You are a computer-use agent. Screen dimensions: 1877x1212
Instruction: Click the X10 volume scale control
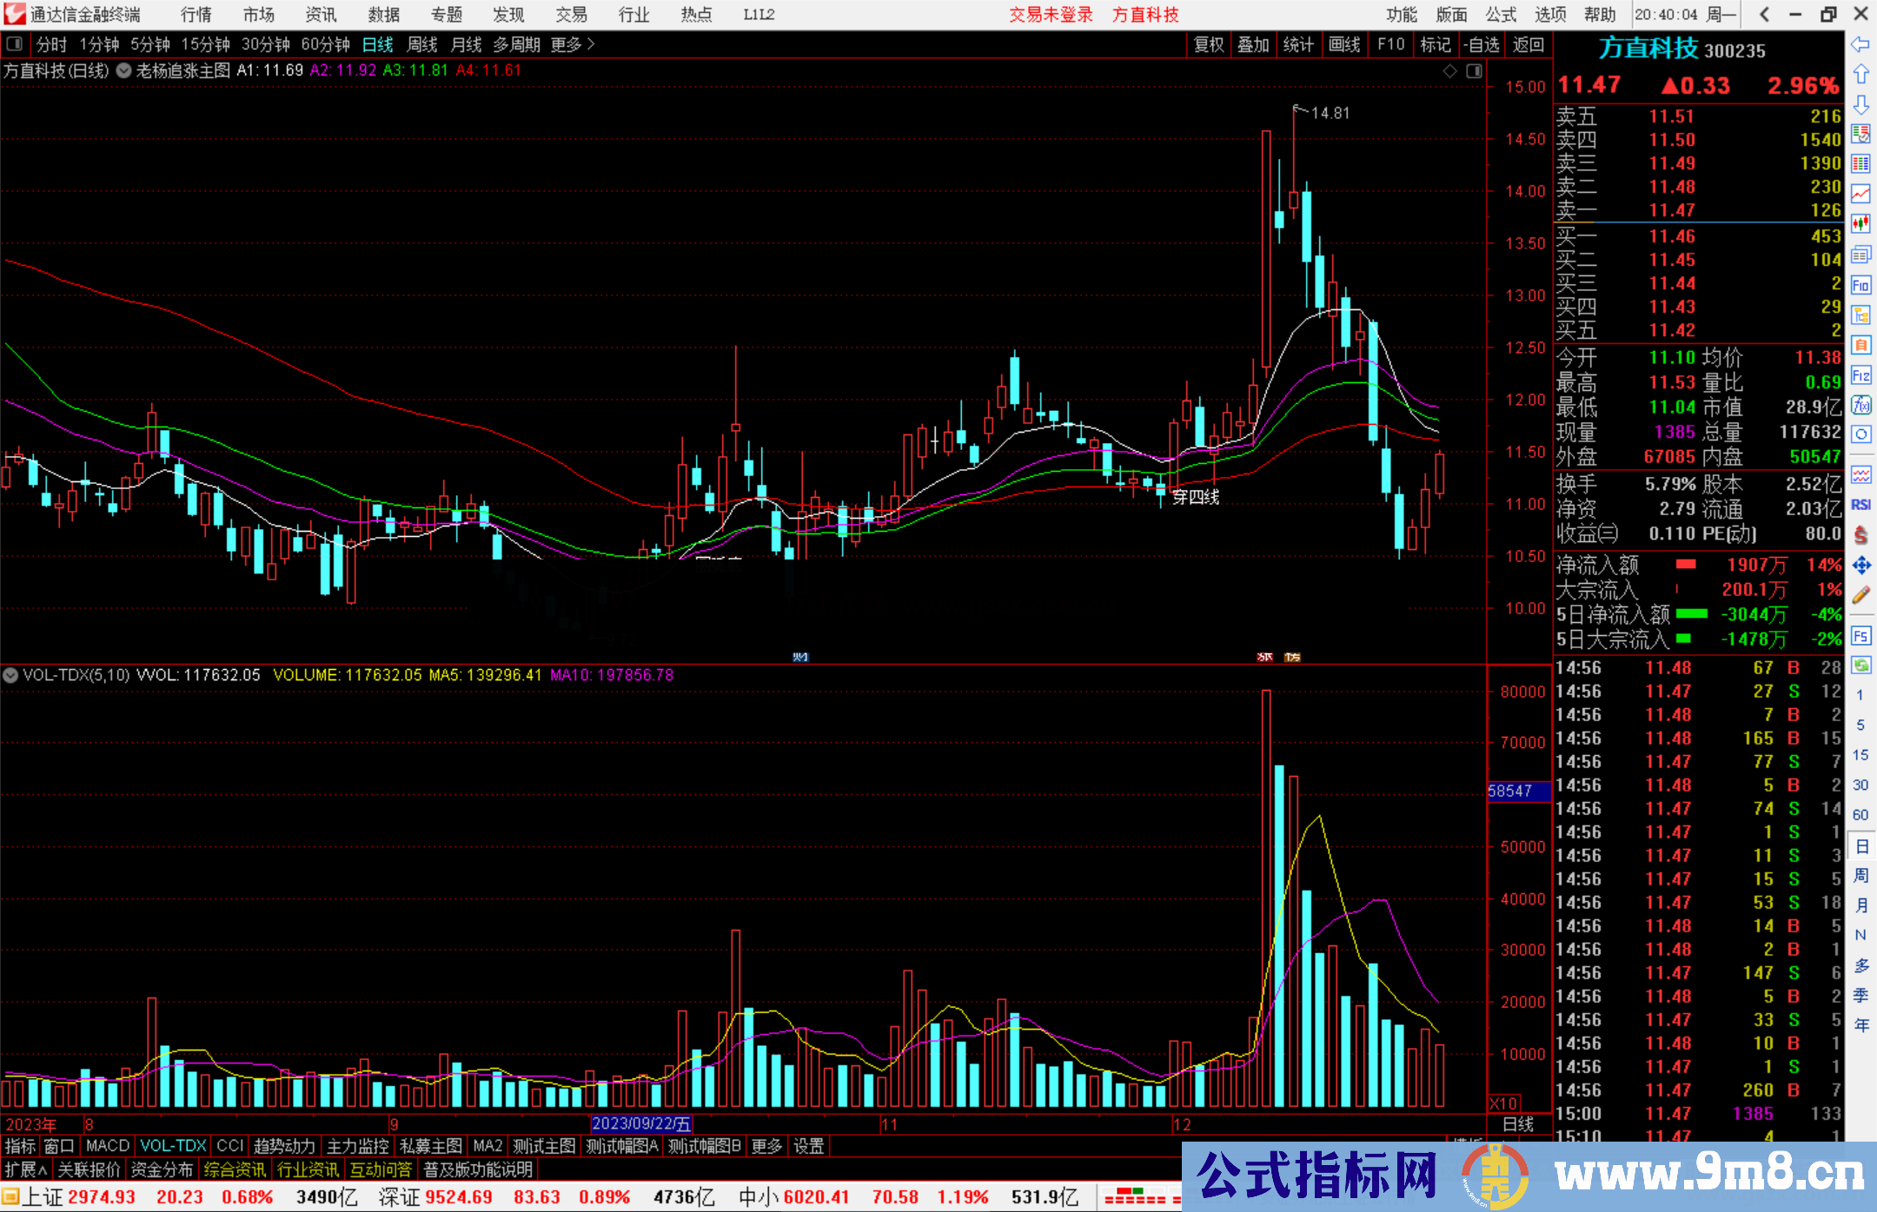(x=1504, y=1103)
